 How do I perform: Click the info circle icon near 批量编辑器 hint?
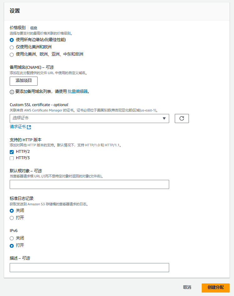[12, 92]
